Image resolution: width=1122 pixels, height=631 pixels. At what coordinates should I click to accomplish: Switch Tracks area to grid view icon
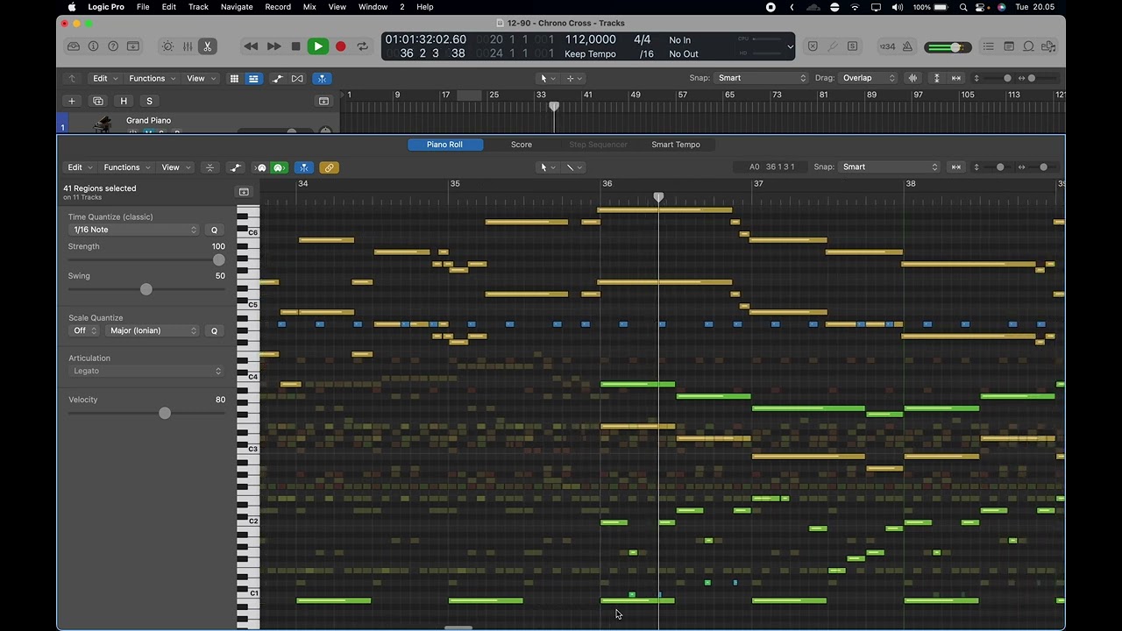pos(234,78)
